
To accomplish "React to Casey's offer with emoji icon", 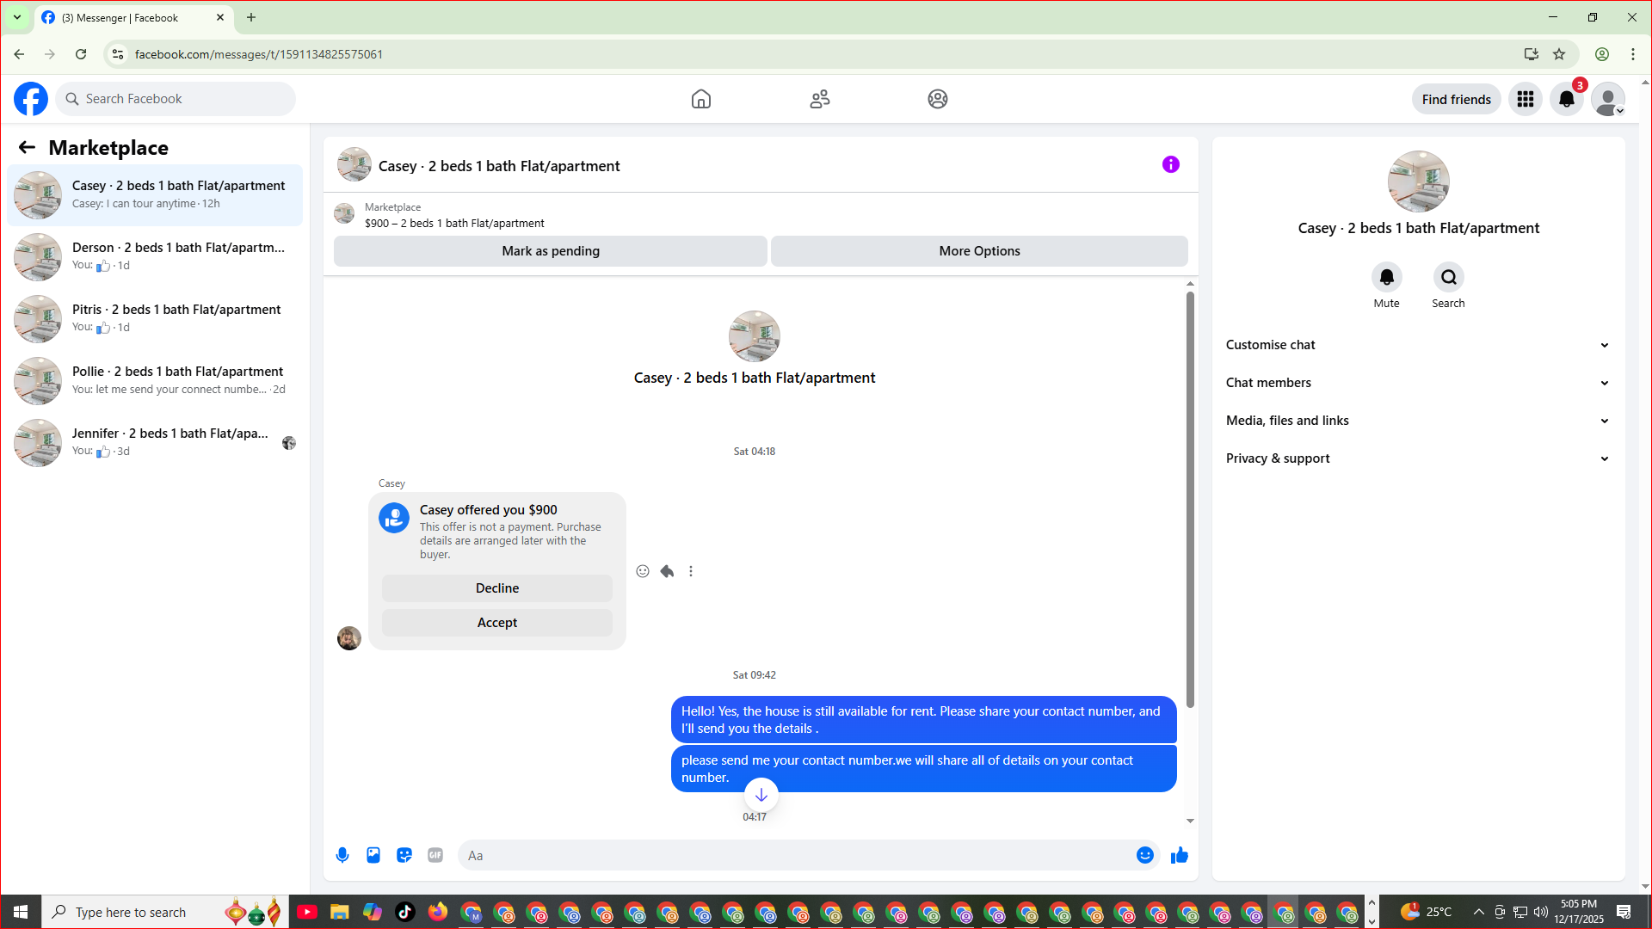I will click(x=643, y=571).
